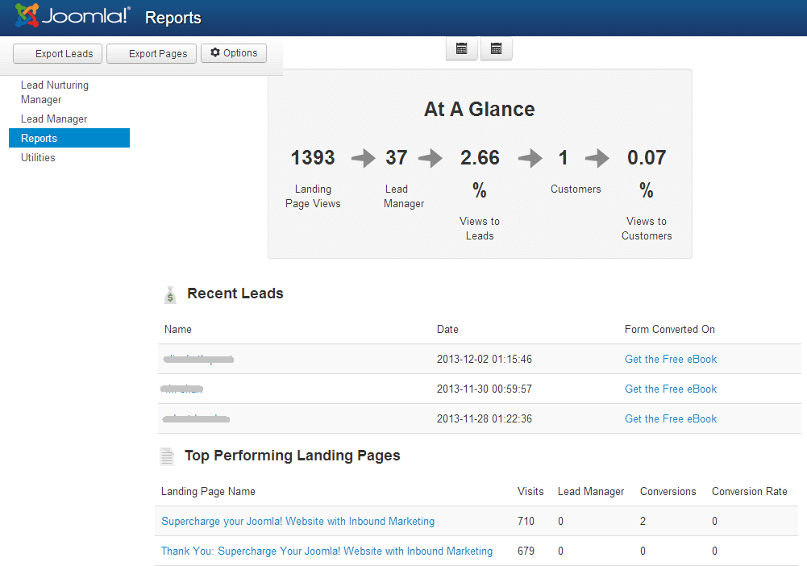
Task: Click the Lead Manager '0' in the 679-visits row
Action: [560, 551]
